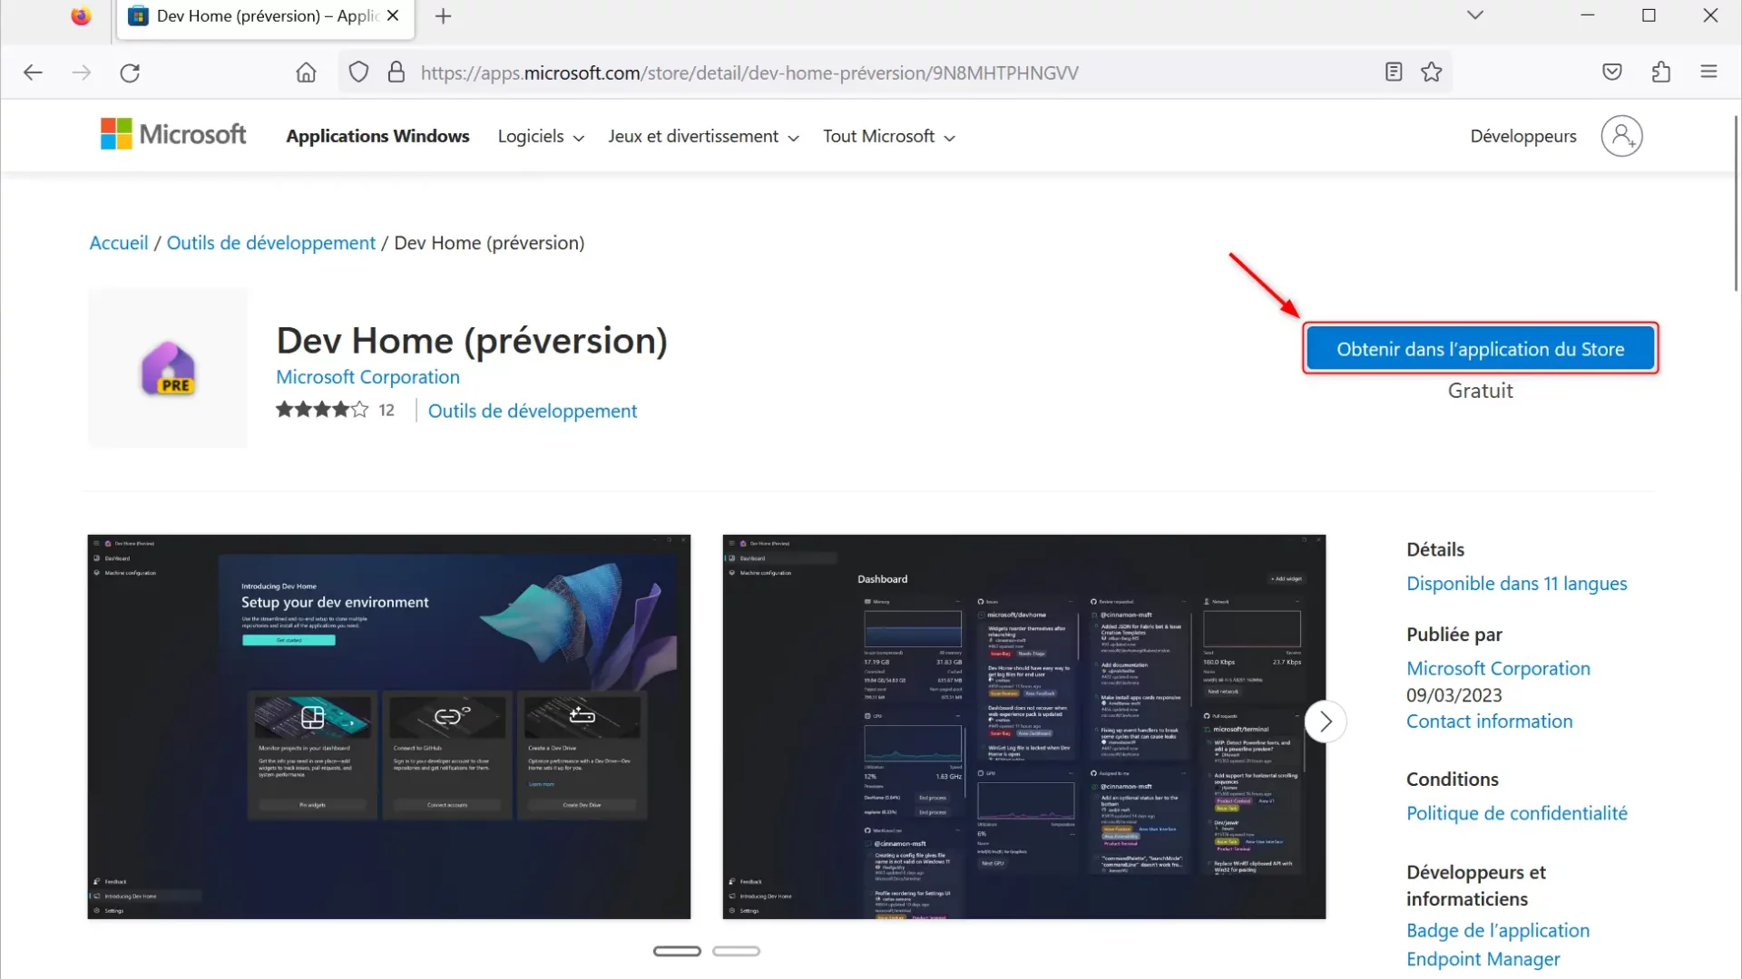Click the Microsoft logo
Viewport: 1742px width, 979px height.
point(173,135)
